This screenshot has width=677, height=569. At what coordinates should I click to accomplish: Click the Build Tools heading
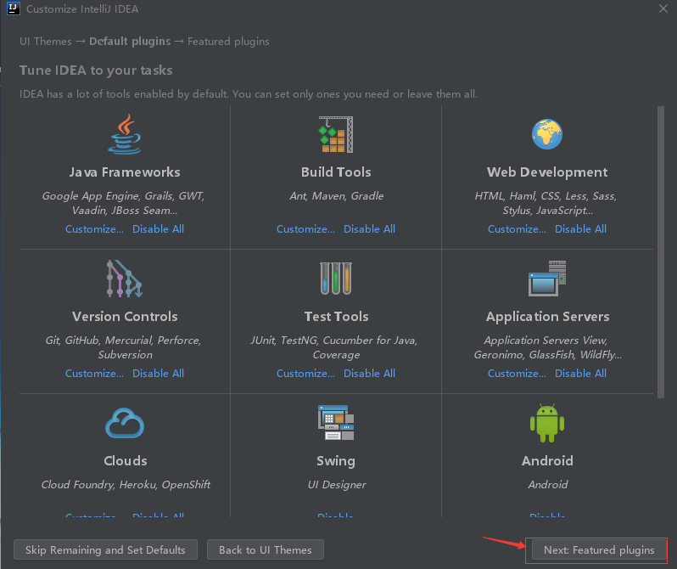click(x=336, y=172)
